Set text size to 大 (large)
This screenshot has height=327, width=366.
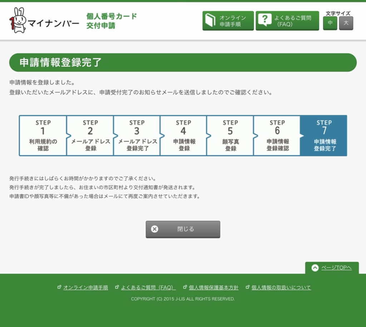[x=346, y=23]
